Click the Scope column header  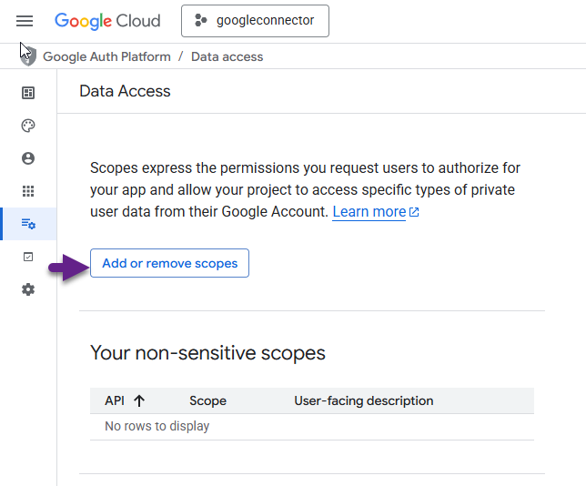207,400
